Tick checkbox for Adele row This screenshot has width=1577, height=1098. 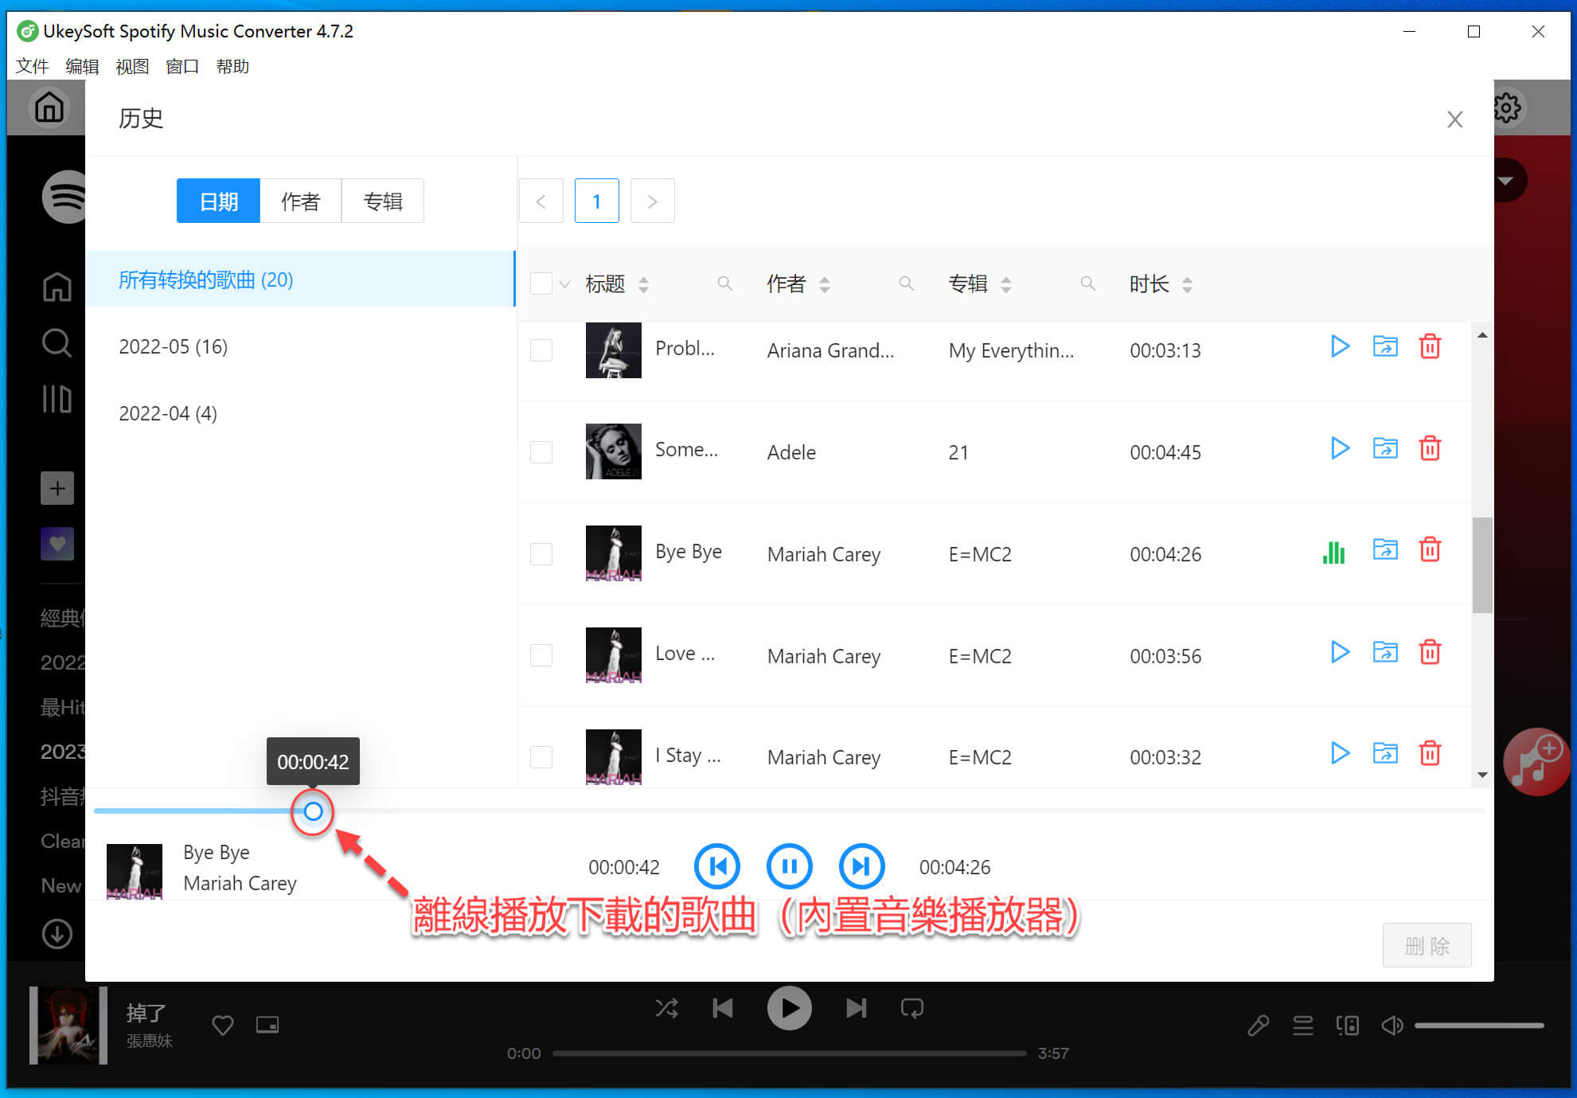[541, 452]
